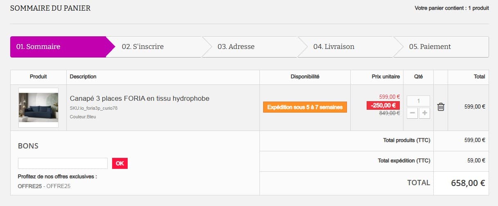This screenshot has height=206, width=498.
Task: Delete the FORIA sofa from cart
Action: click(441, 107)
